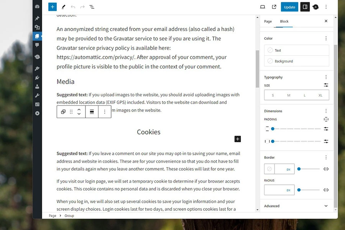Switch to the Page tab
Viewport: 345px width, 230px height.
point(268,21)
